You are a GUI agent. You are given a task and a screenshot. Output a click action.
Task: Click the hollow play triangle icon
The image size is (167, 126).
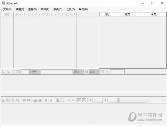pyautogui.click(x=69, y=100)
